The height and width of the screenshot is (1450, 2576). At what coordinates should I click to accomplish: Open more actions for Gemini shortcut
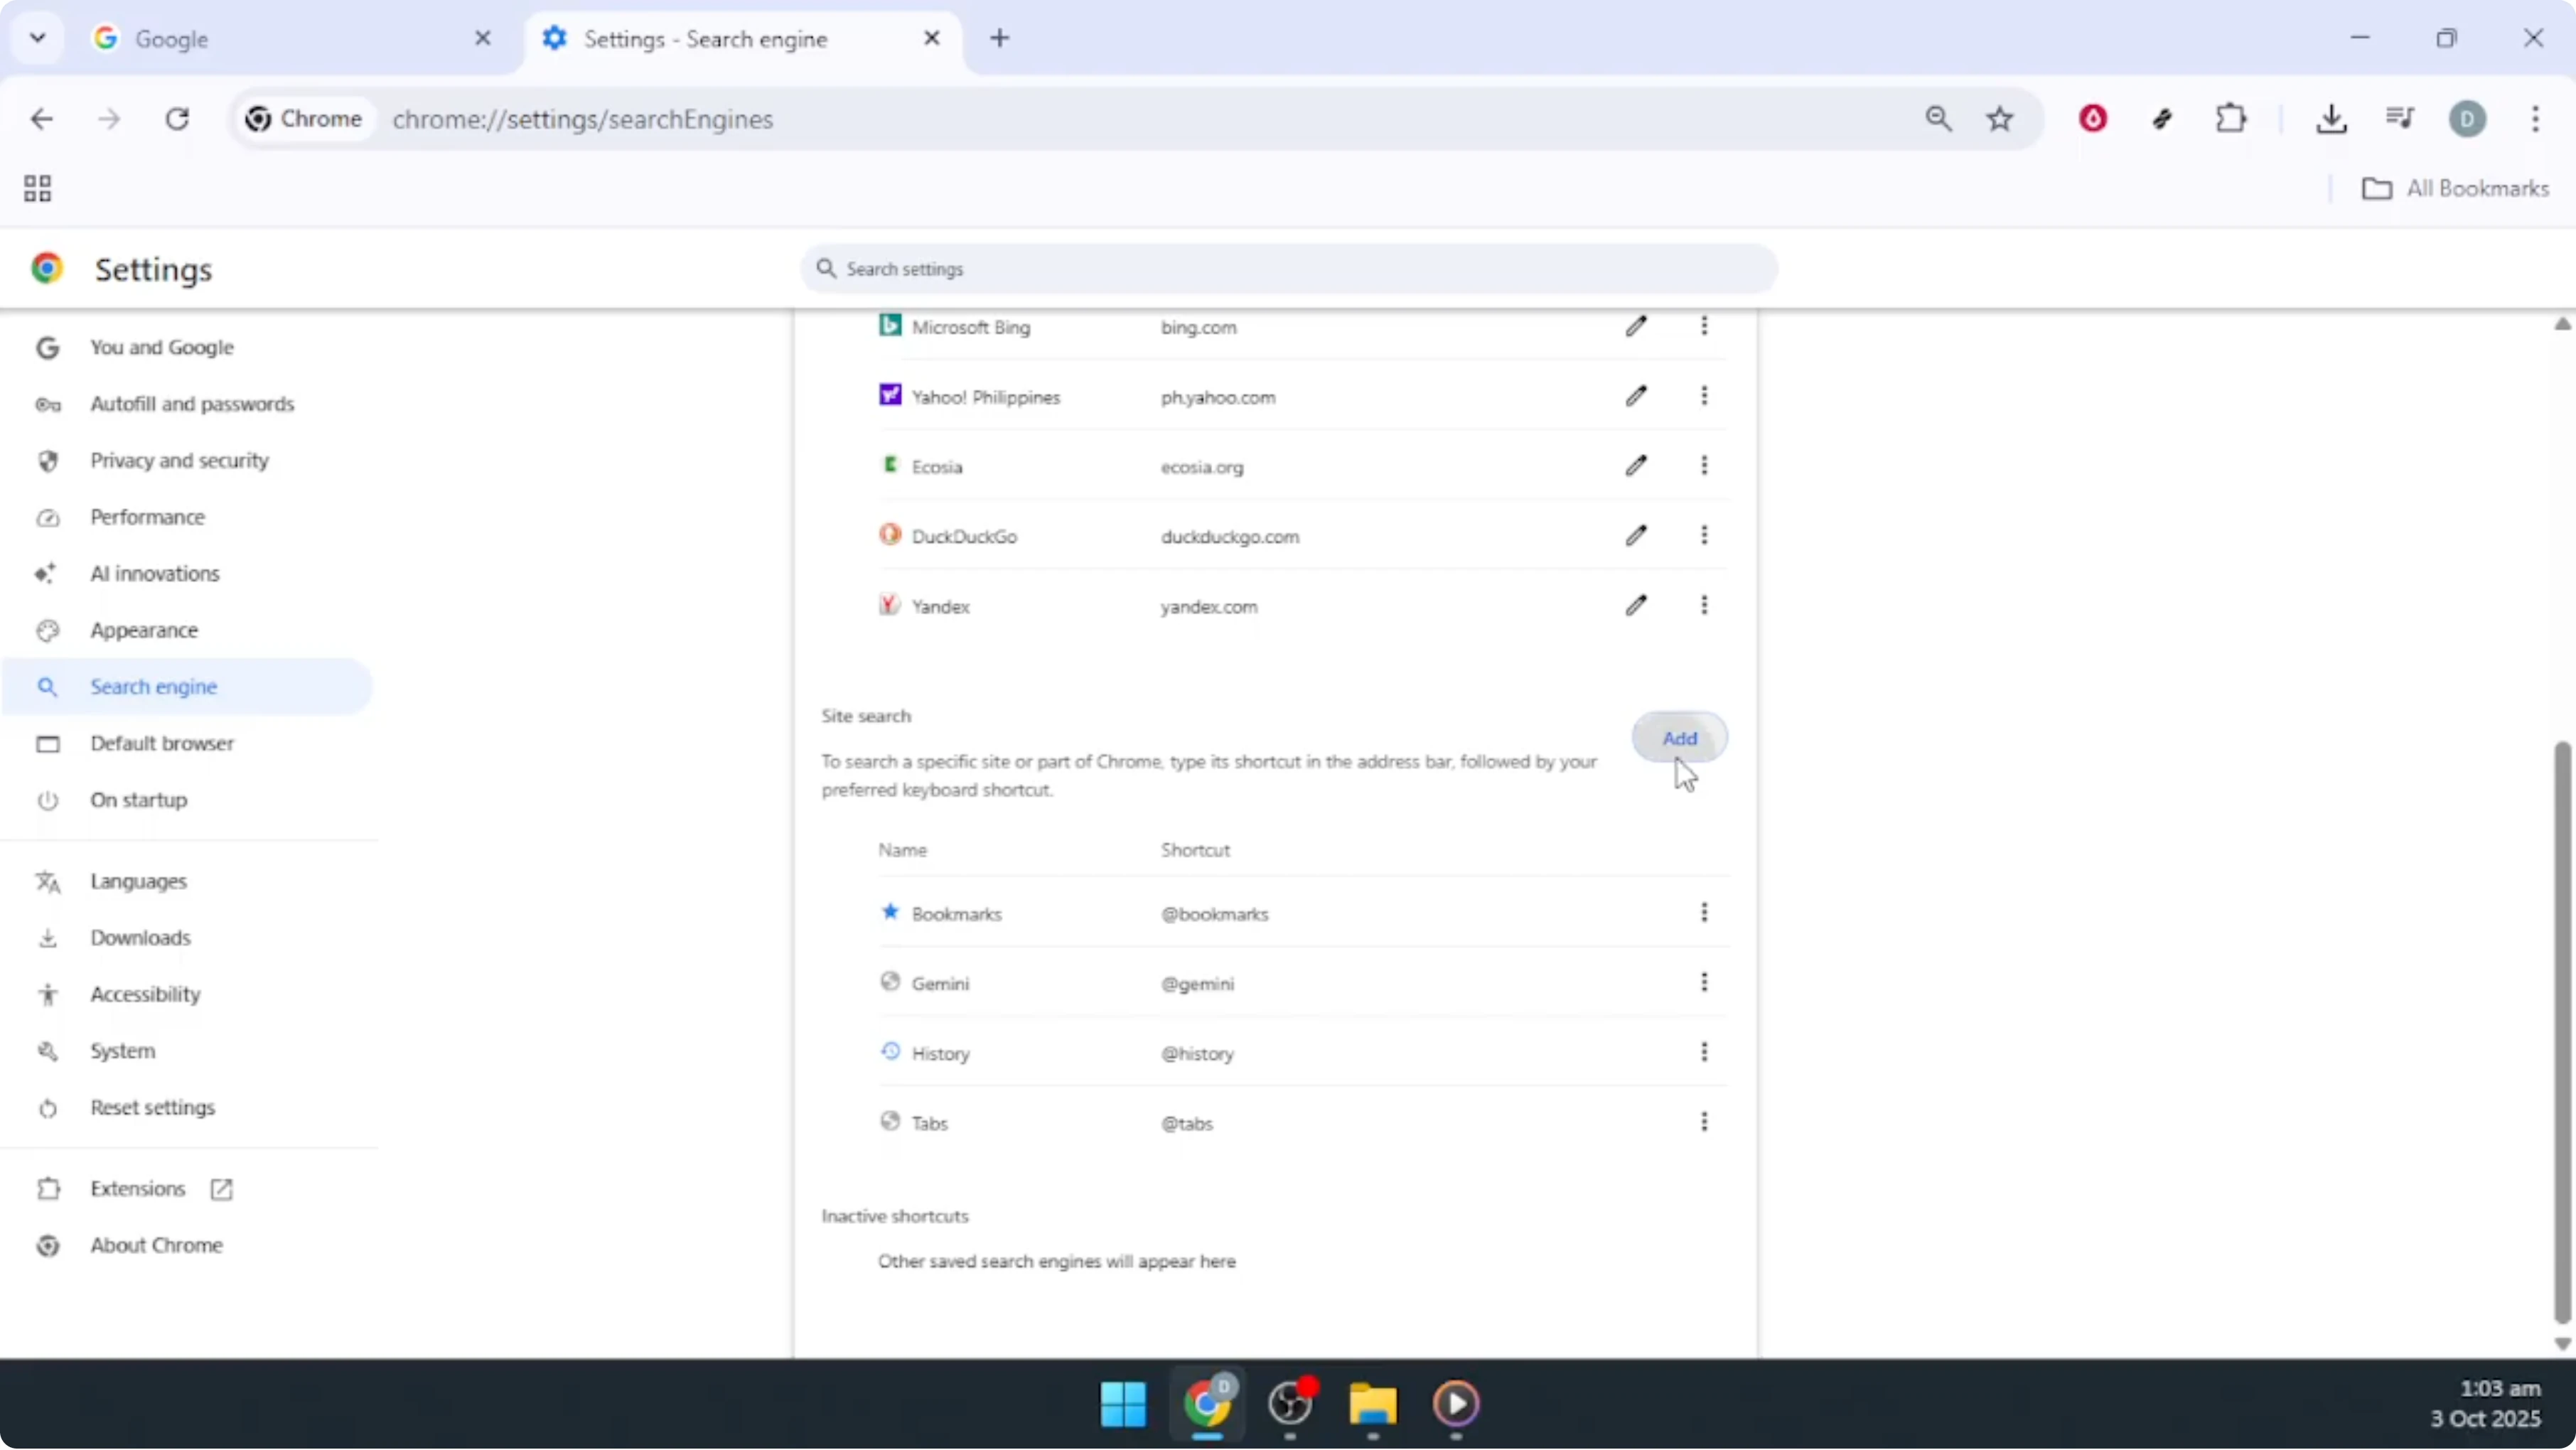[x=1704, y=983]
